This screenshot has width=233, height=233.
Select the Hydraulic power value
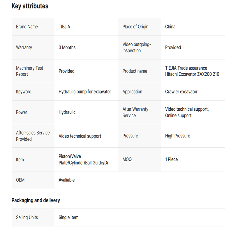67,112
